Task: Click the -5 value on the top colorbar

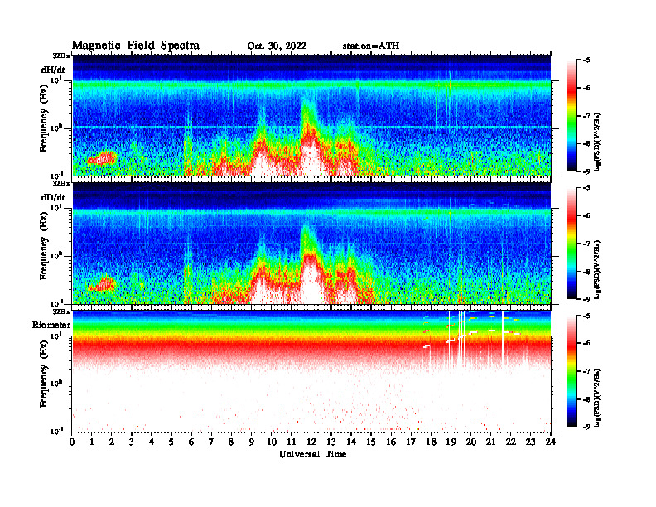Action: pos(586,60)
